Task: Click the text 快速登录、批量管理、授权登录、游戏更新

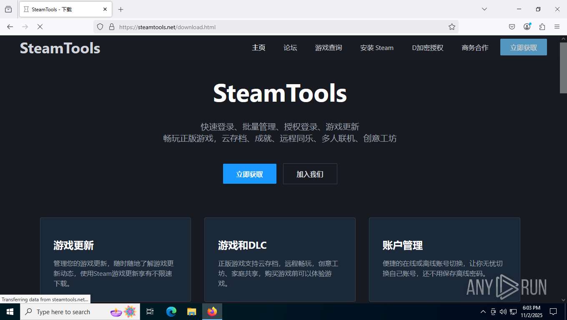Action: (280, 127)
